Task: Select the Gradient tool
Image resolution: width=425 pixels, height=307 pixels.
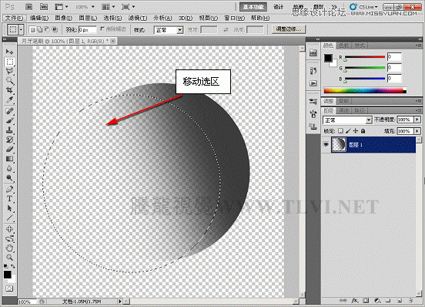Action: tap(9, 159)
